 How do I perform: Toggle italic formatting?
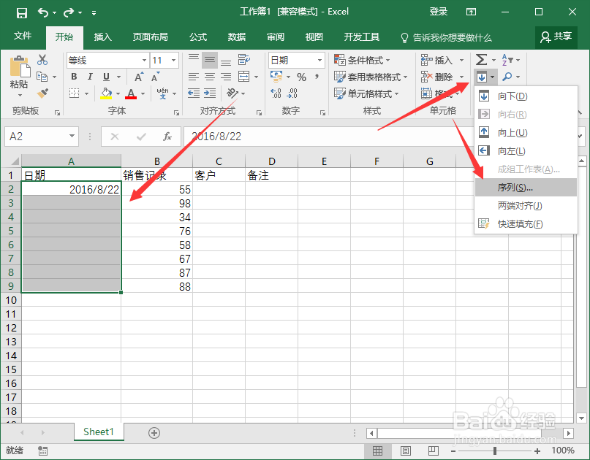tap(91, 76)
